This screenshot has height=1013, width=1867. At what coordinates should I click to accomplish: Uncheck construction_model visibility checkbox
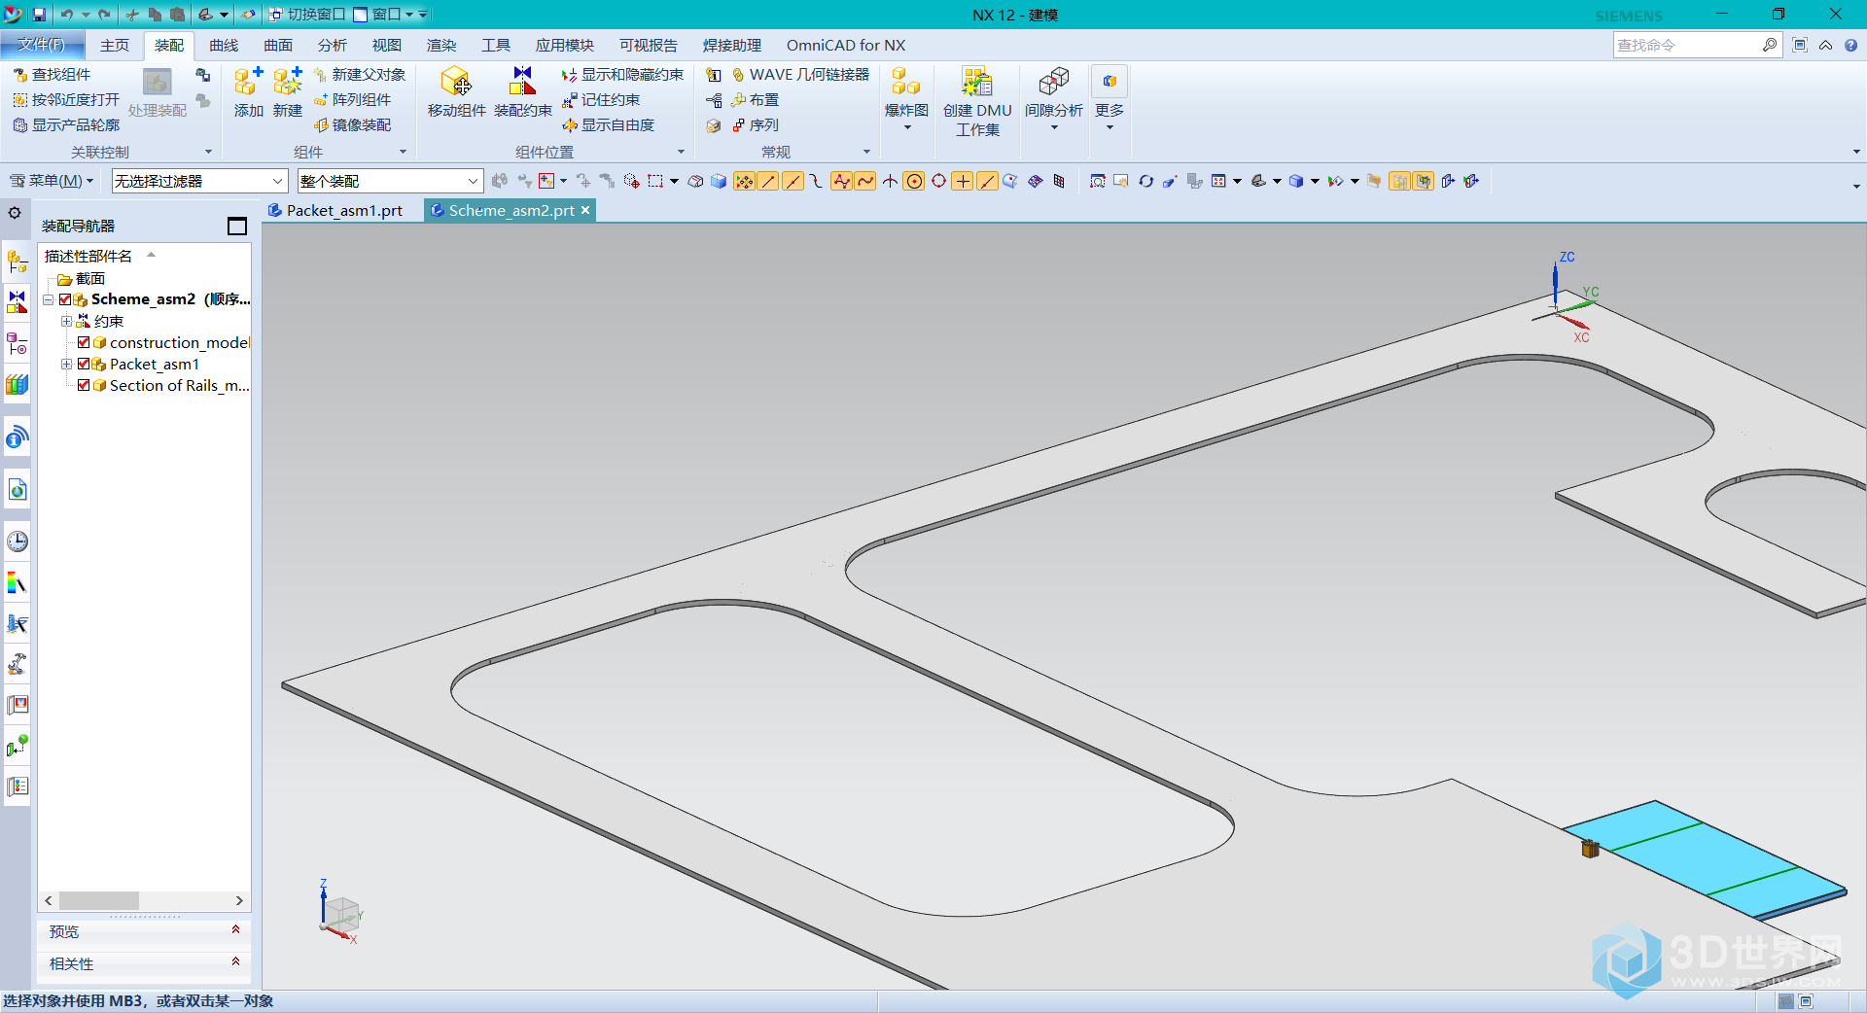[x=84, y=342]
